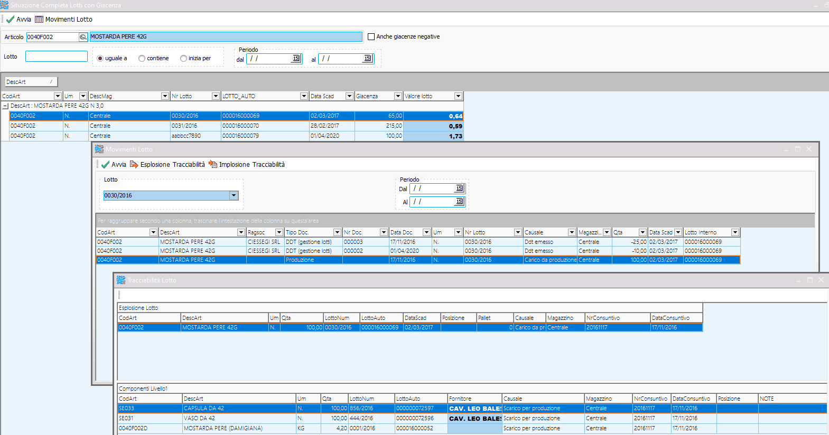The image size is (829, 435).
Task: Select the 'uguale a' radio option
Action: pos(100,59)
